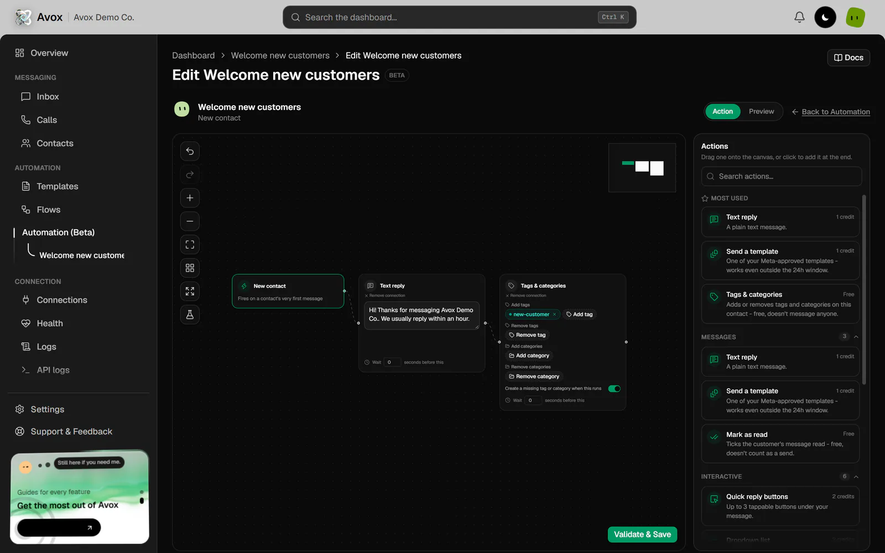This screenshot has height=553, width=885.
Task: Remove the new-customer tag
Action: point(554,314)
